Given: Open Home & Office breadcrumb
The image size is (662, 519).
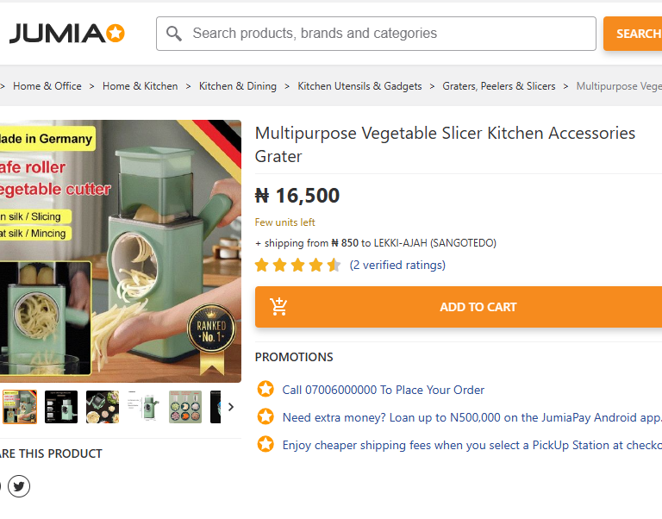Looking at the screenshot, I should (x=47, y=86).
